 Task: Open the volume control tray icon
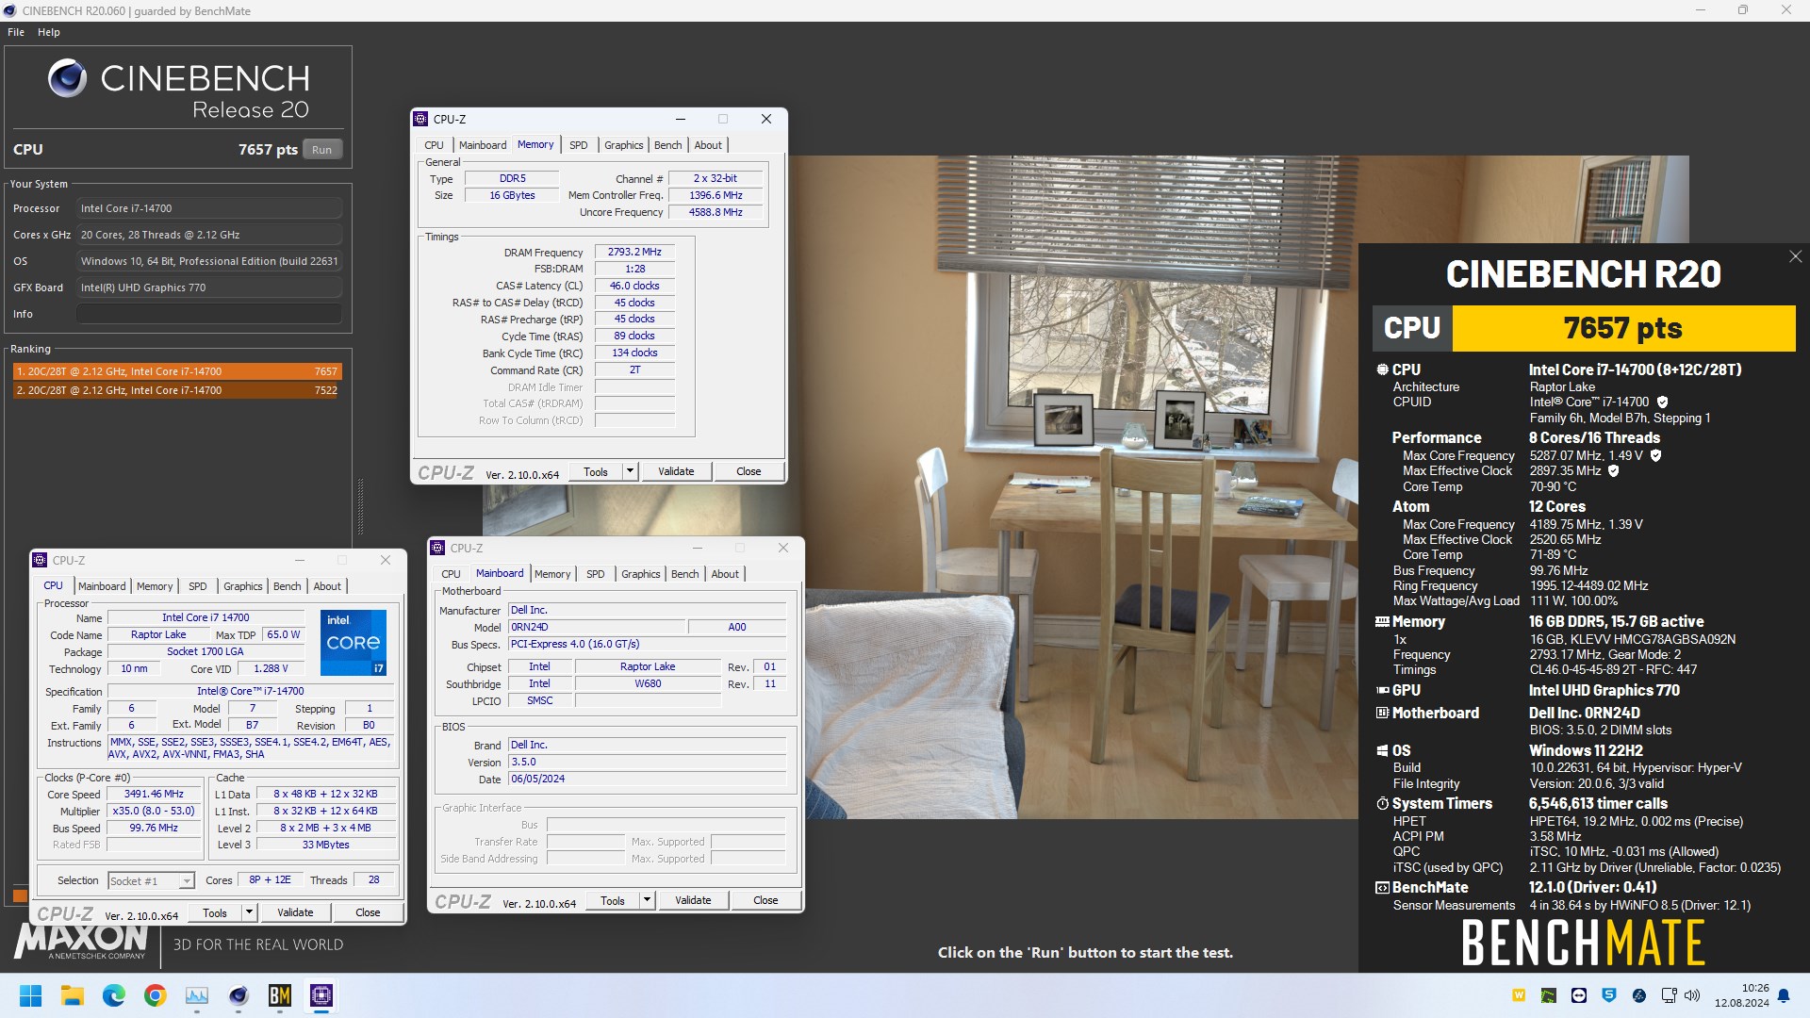1692,995
